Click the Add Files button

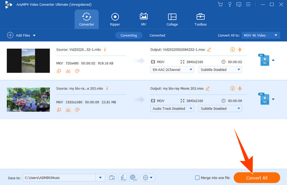pos(19,35)
